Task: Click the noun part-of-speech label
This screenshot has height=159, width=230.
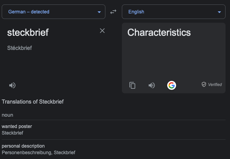Action: [x=8, y=115]
